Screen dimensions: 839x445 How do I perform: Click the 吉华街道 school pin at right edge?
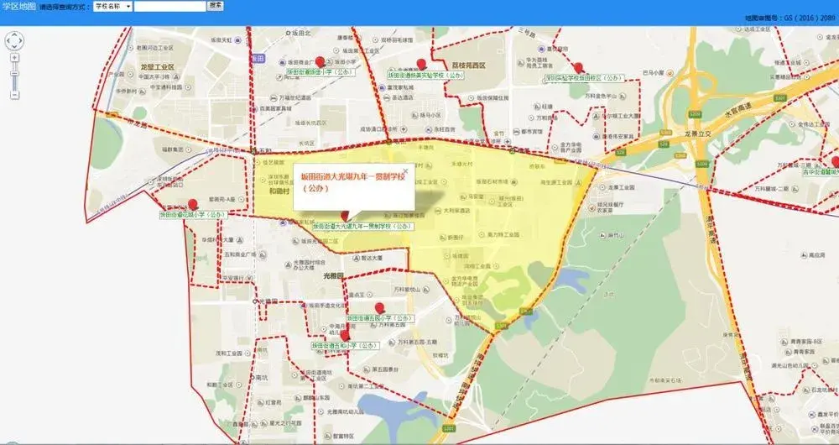point(836,162)
